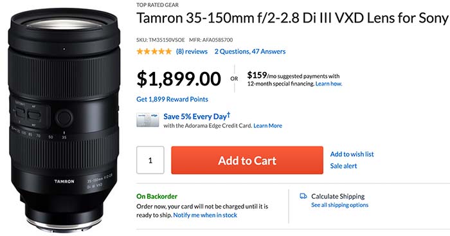Click Notify me when in stock

pyautogui.click(x=205, y=215)
